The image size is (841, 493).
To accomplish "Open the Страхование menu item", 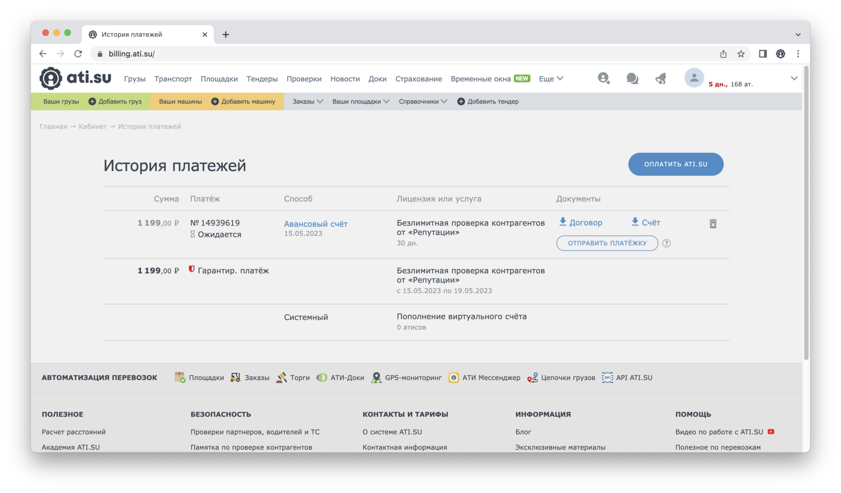I will pyautogui.click(x=418, y=78).
